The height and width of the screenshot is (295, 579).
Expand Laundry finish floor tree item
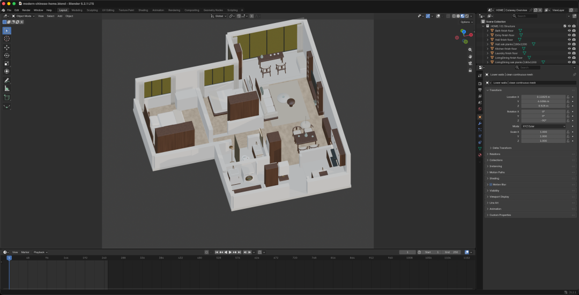(488, 53)
